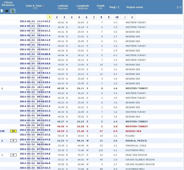
Task: Click magnitude 4.6 in bold Western Turkey row
Action: [115, 88]
